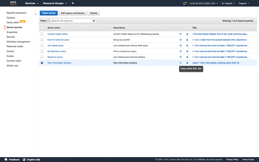The width and height of the screenshot is (259, 162).
Task: Toggle the select-all header checkbox
Action: pos(42,28)
